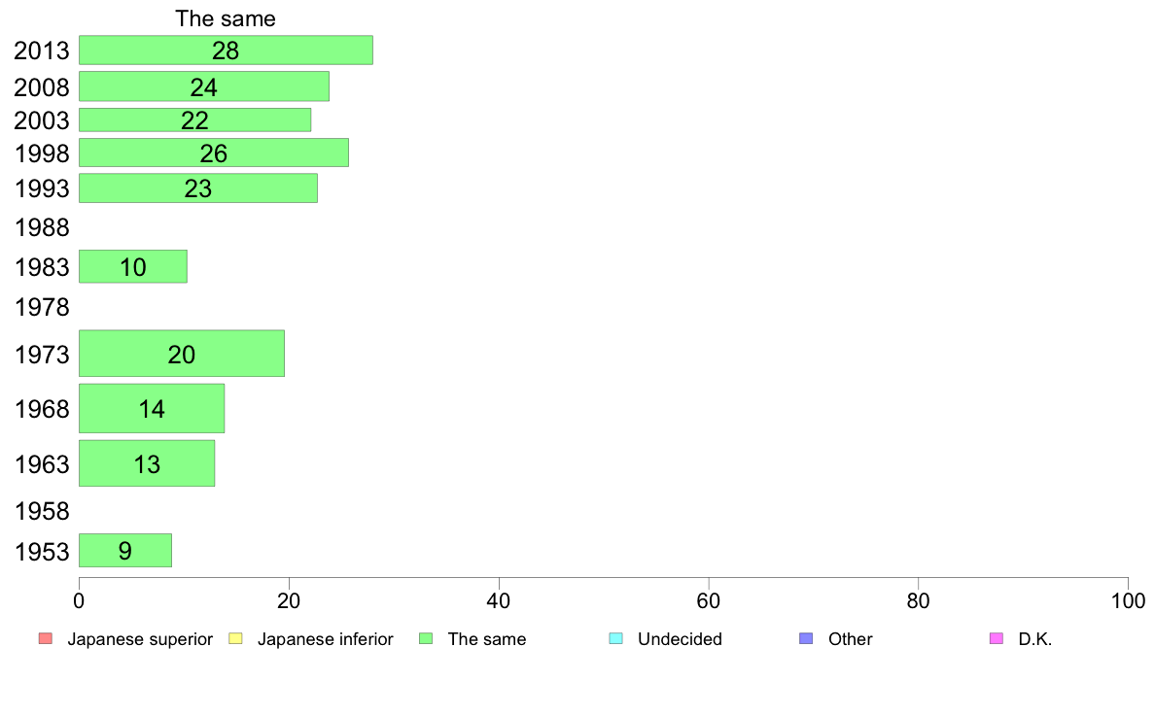Screen dimensions: 1155x715
Task: Select the 2008 bar showing 24
Action: pos(204,86)
